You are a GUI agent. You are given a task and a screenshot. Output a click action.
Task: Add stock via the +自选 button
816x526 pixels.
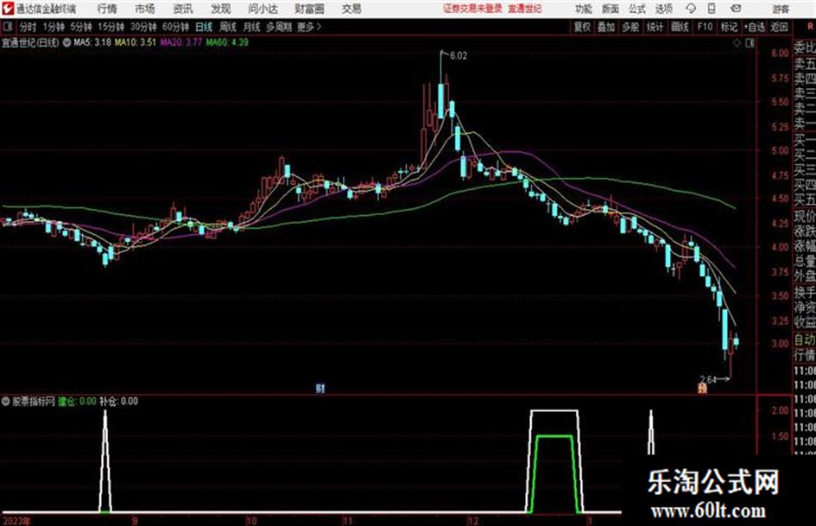pos(754,27)
